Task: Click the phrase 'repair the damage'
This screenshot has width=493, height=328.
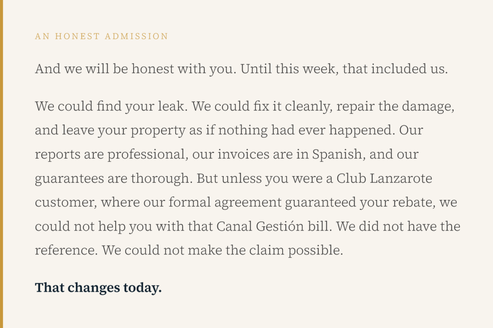Action: point(394,106)
